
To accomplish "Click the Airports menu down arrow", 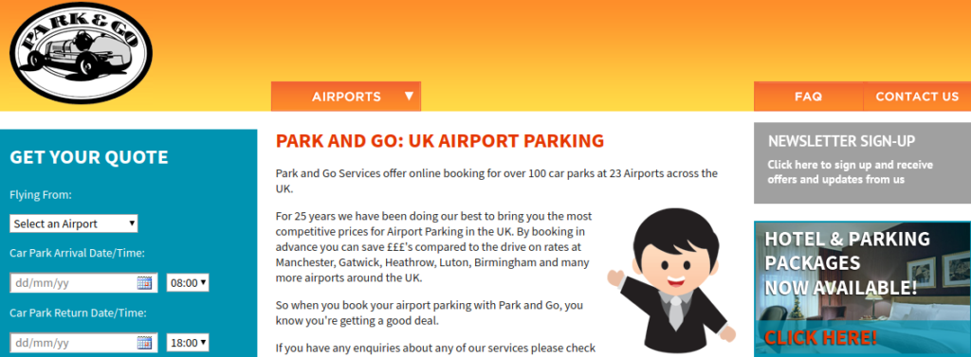I will pos(409,96).
